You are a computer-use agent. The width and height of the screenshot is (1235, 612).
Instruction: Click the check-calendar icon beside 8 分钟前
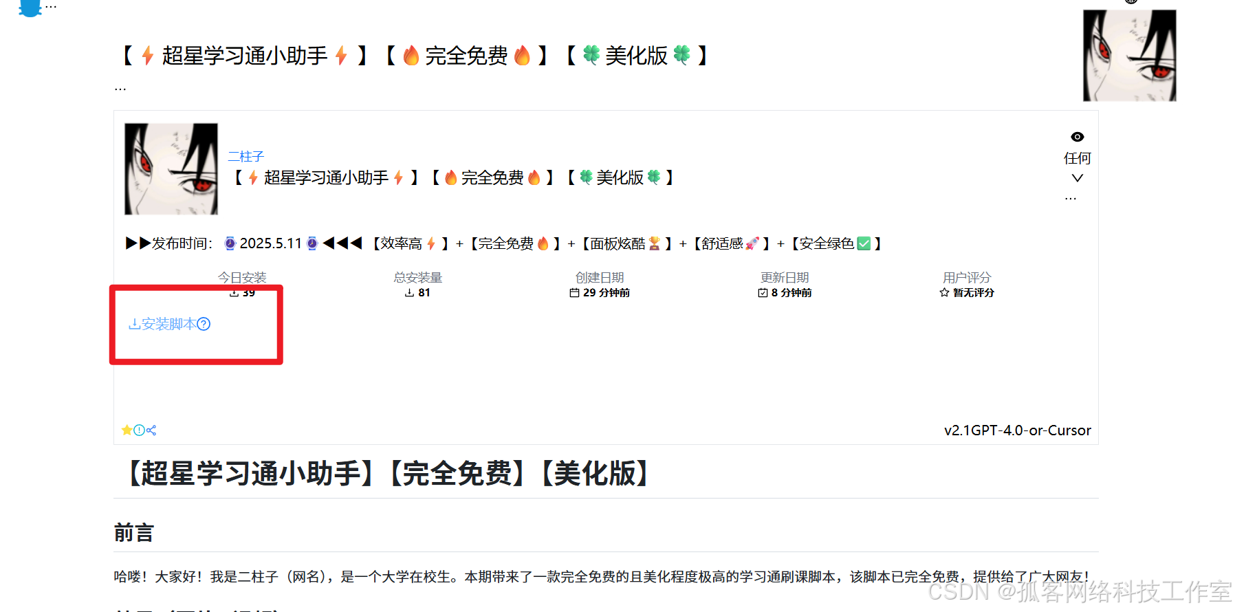pyautogui.click(x=763, y=293)
